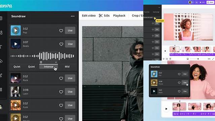215x121 pixels.
Task: Click the user avatar in top-right editor
Action: click(x=190, y=2)
